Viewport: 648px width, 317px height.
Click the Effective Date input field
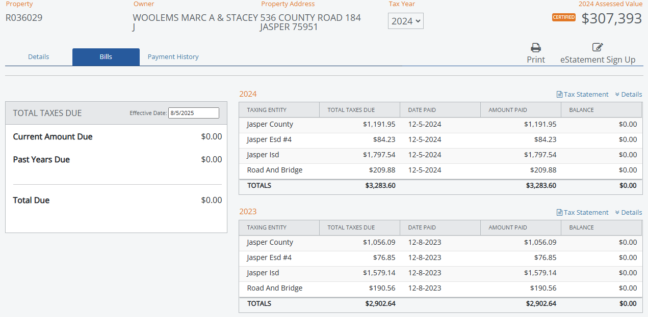(194, 113)
